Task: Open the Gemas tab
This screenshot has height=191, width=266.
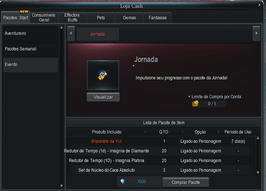Action: [x=129, y=17]
